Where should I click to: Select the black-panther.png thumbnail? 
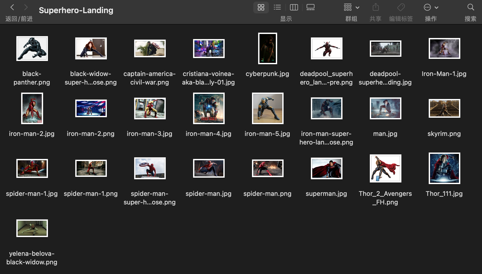click(x=32, y=48)
